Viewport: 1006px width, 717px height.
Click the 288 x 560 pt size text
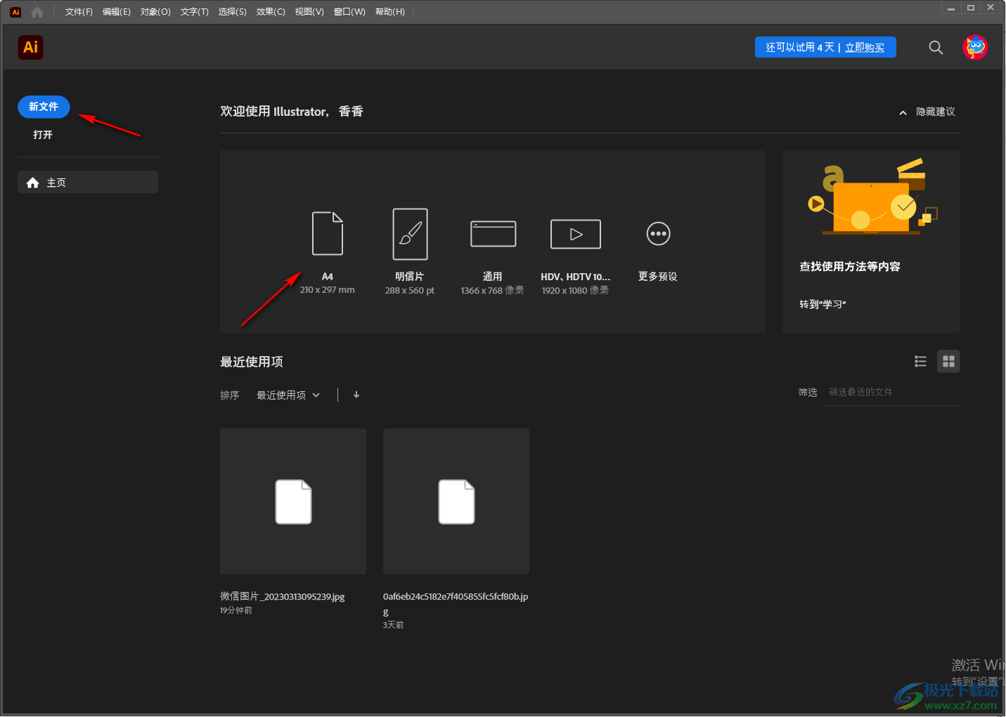point(410,291)
